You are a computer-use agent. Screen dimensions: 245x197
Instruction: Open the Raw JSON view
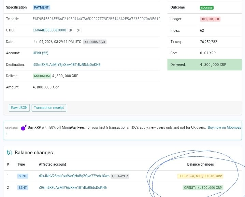[19, 108]
